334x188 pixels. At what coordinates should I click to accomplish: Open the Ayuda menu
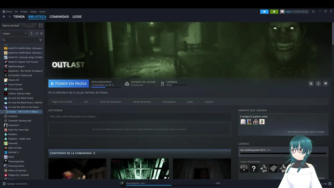click(x=42, y=12)
